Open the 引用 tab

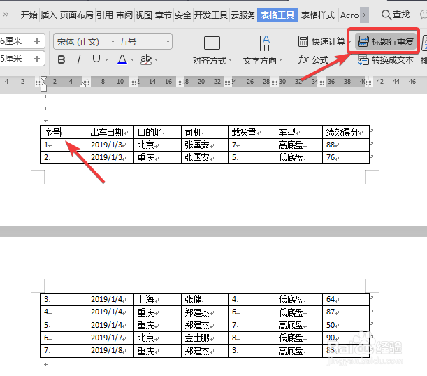(105, 15)
